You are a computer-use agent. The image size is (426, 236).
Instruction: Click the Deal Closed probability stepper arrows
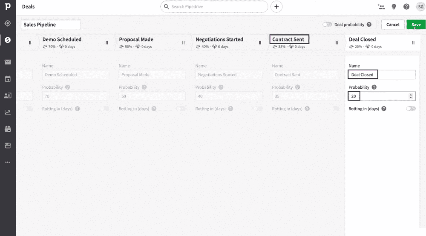point(411,96)
